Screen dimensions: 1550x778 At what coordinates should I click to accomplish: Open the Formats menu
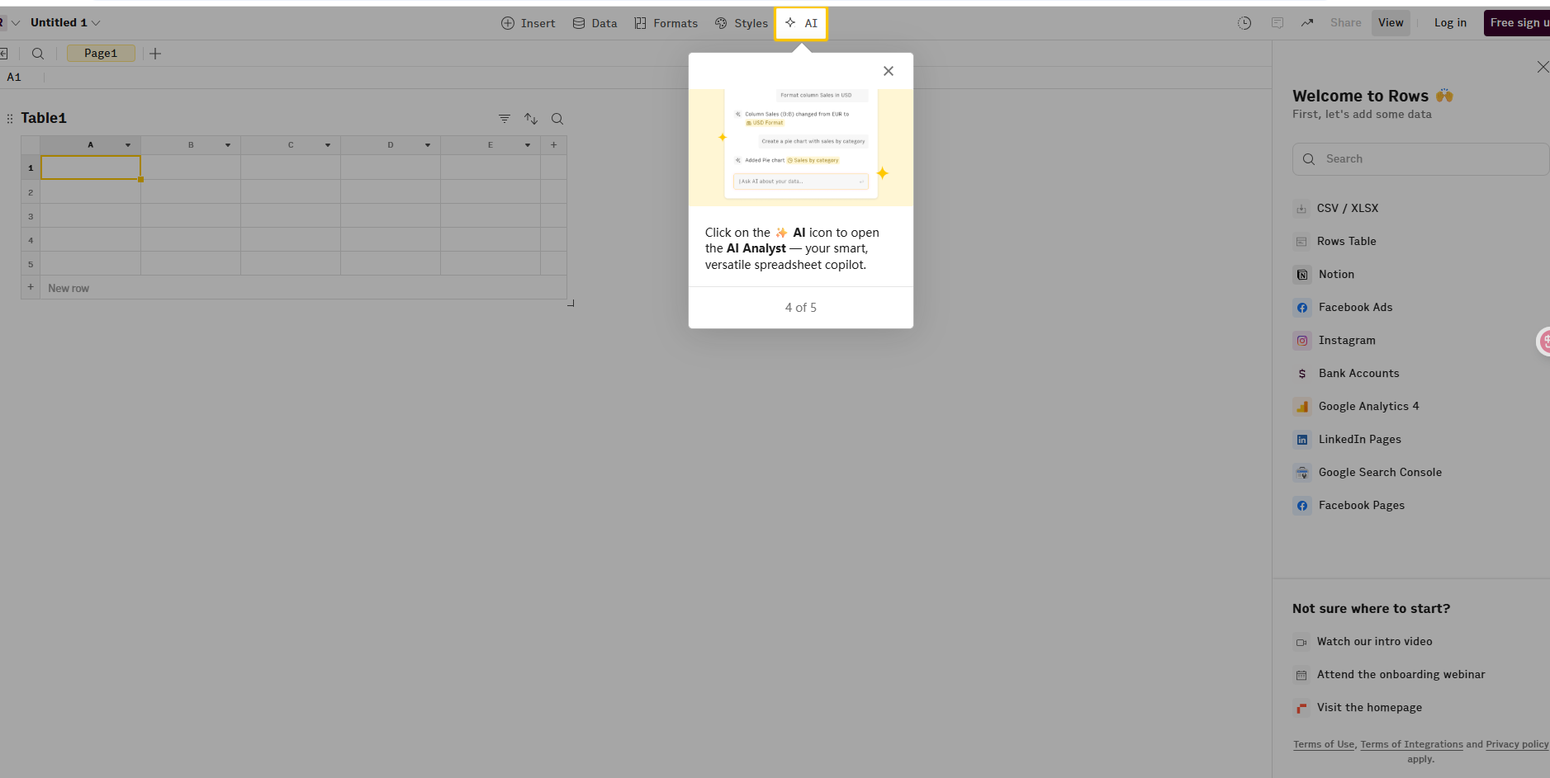(x=666, y=23)
